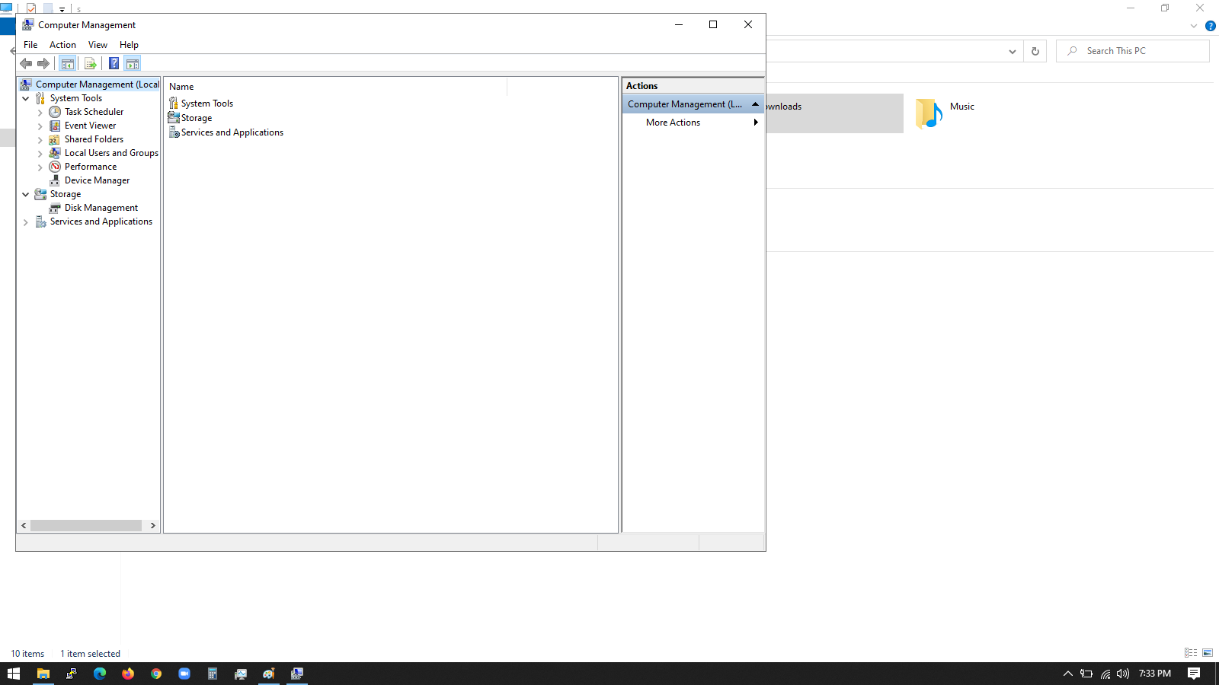Viewport: 1219px width, 685px height.
Task: Open the Help toolbar icon
Action: [x=114, y=63]
